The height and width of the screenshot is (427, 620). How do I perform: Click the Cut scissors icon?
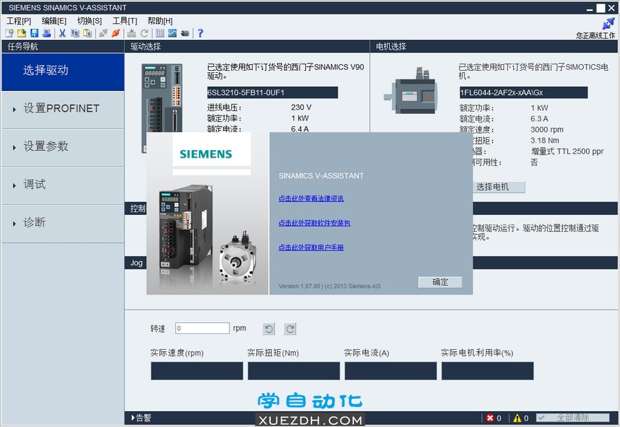(63, 33)
